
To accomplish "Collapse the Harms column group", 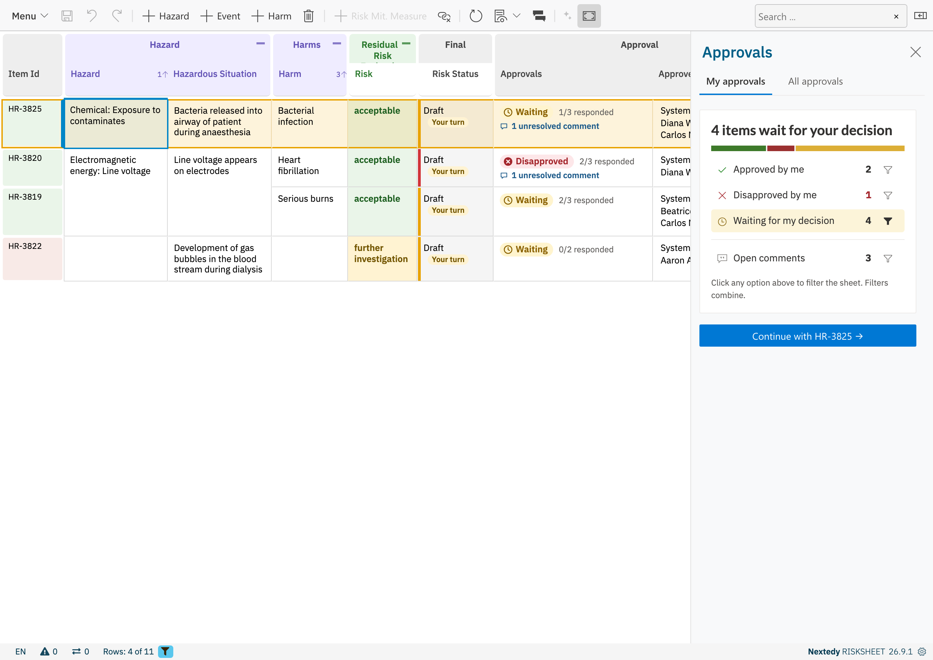I will point(337,43).
